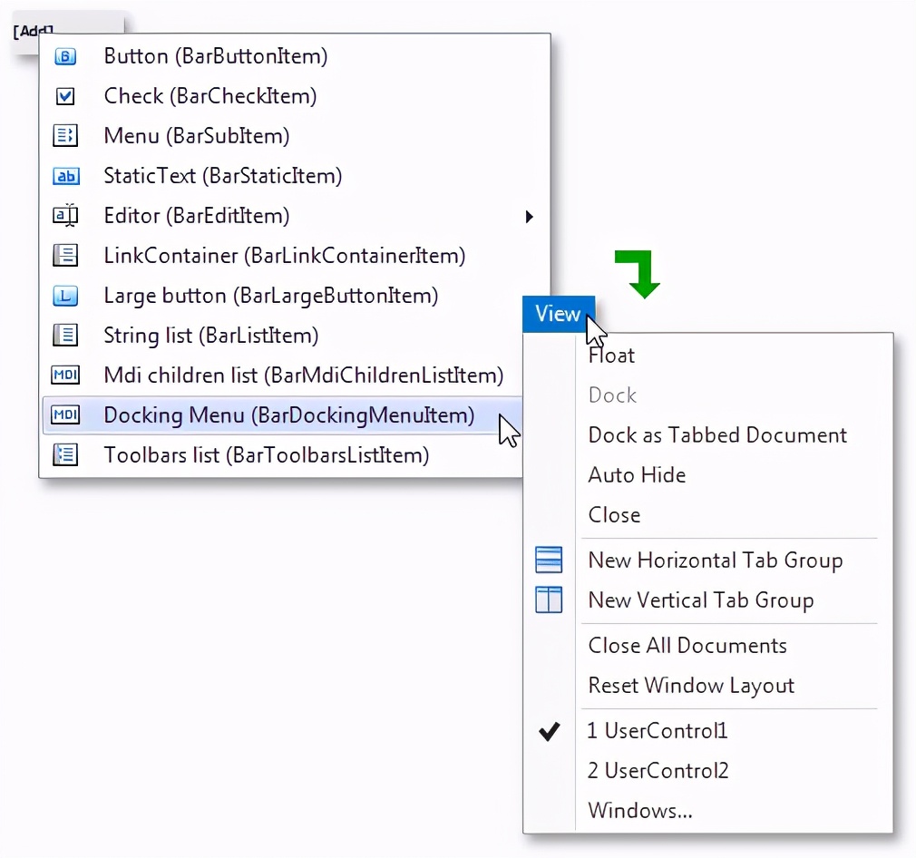Click the New Vertical Tab Group icon
The image size is (916, 858).
[550, 600]
